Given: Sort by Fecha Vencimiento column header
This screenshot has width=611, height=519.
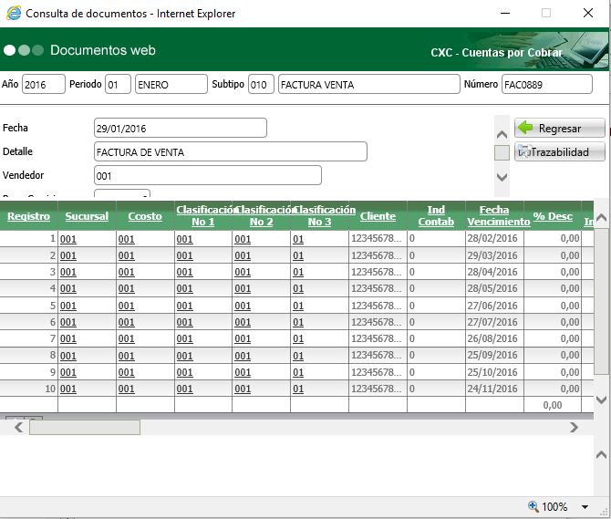Looking at the screenshot, I should tap(494, 215).
